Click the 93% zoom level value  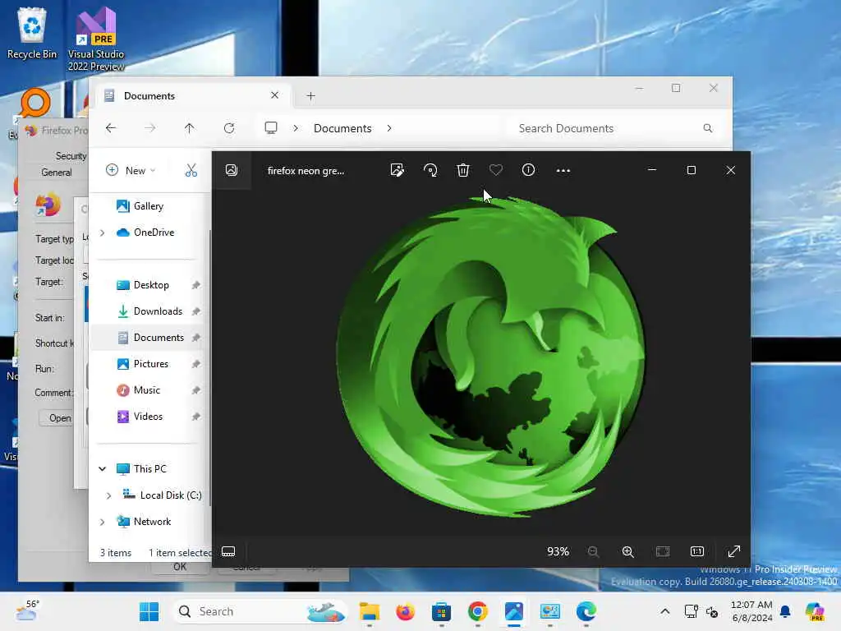click(558, 551)
